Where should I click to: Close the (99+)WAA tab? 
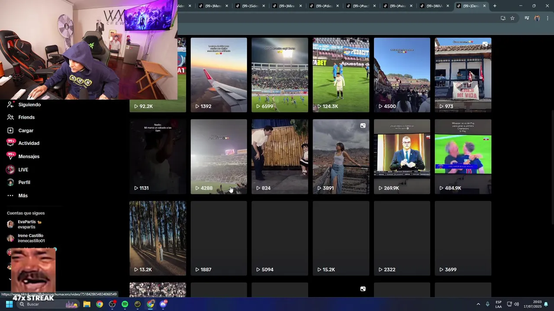point(448,6)
